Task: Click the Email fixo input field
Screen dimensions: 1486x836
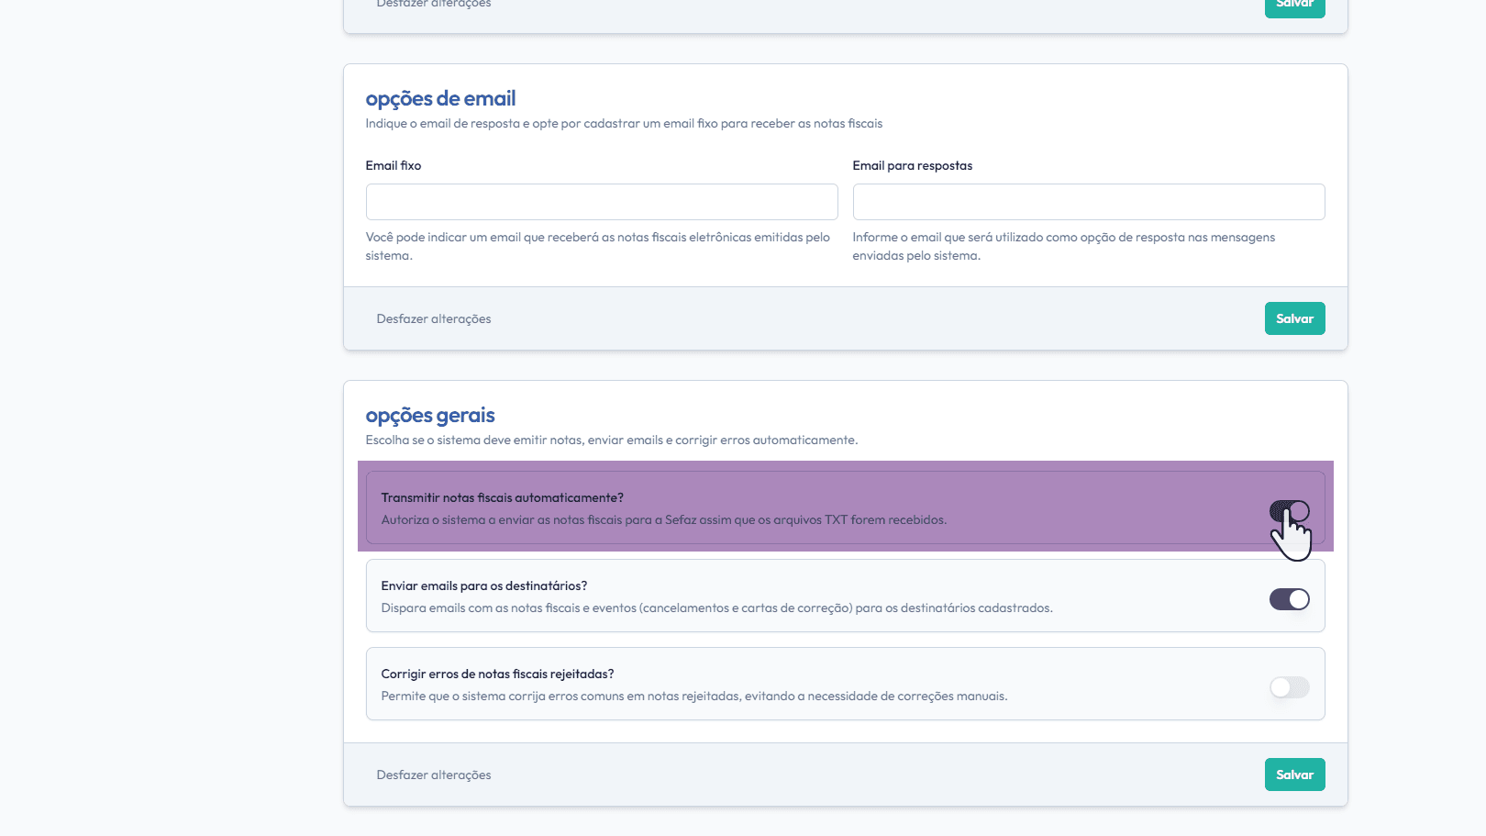Action: click(602, 202)
